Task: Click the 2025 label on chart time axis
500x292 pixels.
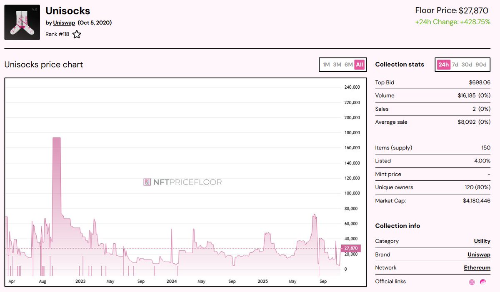Action: point(262,282)
